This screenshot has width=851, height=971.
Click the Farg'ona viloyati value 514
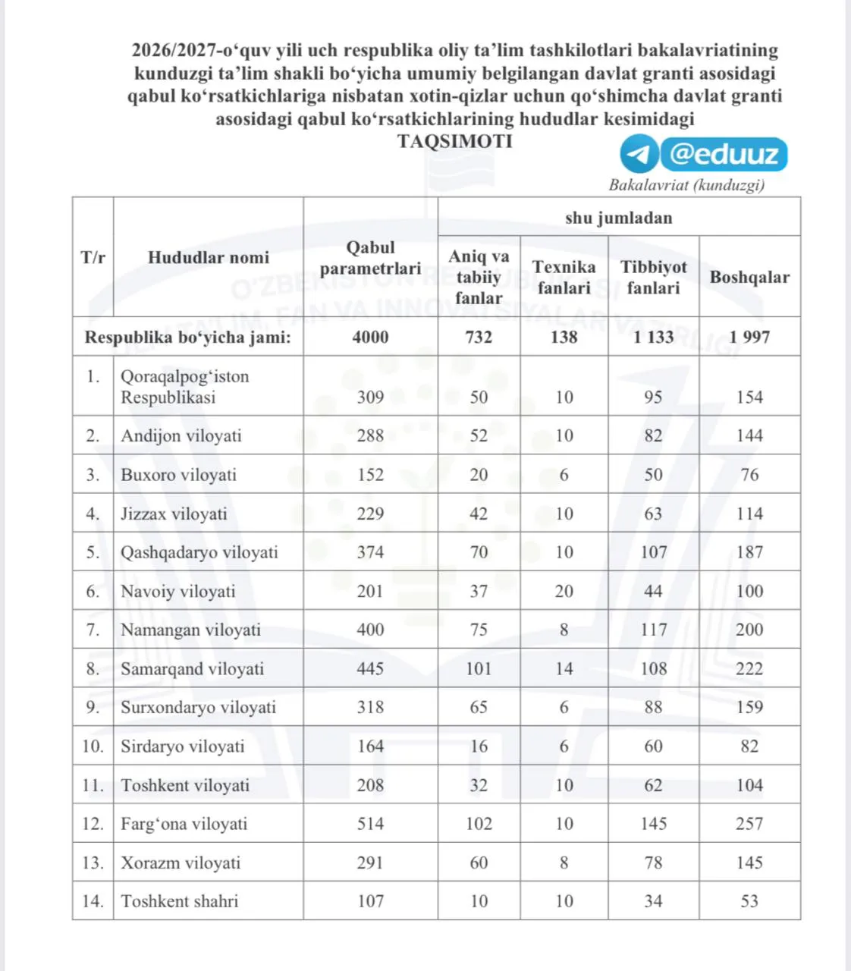[370, 824]
